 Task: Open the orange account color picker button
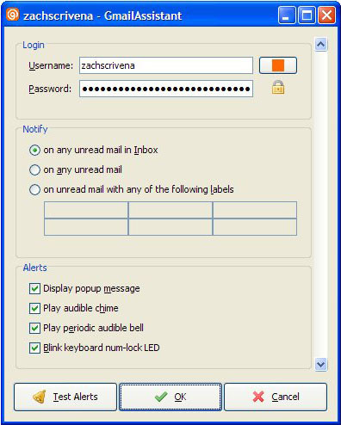[x=278, y=65]
